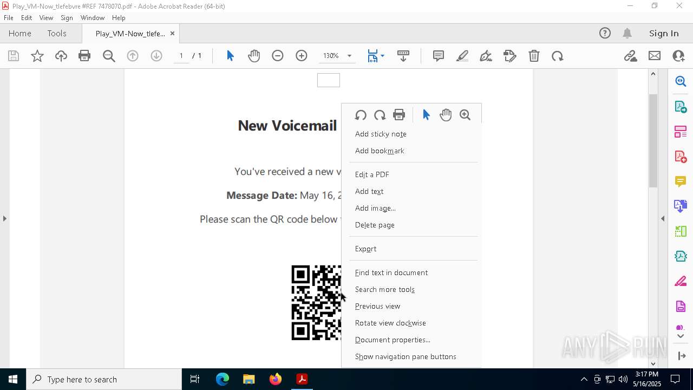Go to next page arrow

tap(156, 56)
